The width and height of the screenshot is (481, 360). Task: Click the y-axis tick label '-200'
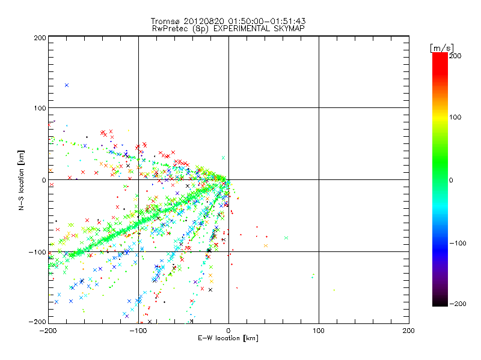(x=37, y=322)
